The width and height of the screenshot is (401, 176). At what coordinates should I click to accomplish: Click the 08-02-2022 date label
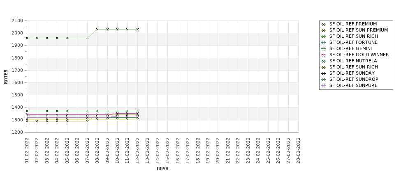tap(97, 151)
